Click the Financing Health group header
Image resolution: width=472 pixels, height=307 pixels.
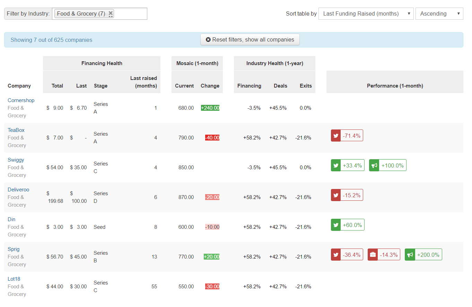(x=102, y=63)
